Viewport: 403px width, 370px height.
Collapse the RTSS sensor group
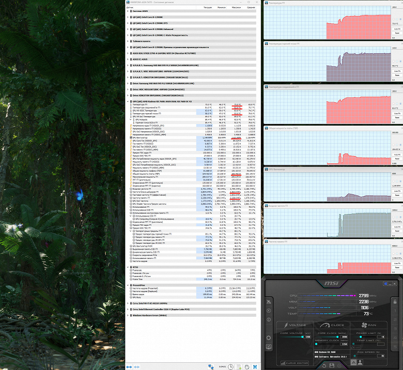128,267
